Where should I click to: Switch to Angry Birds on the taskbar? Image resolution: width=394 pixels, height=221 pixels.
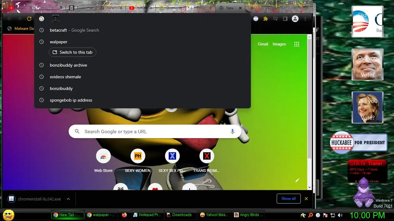pos(248,215)
